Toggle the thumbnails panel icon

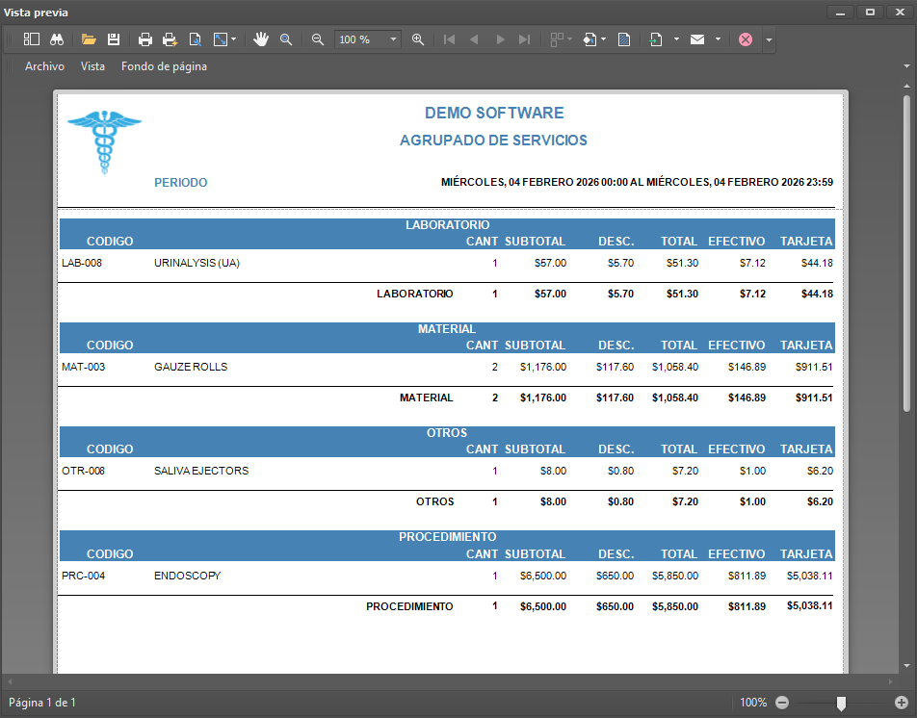pyautogui.click(x=32, y=39)
